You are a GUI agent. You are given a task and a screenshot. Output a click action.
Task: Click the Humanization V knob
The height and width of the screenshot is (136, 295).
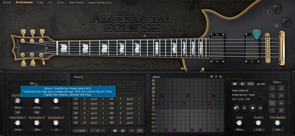(55, 123)
